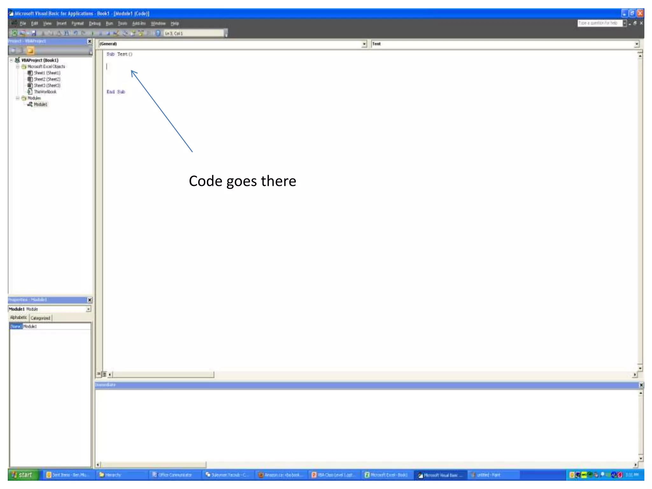Switch code pane to Procedure View

99,374
